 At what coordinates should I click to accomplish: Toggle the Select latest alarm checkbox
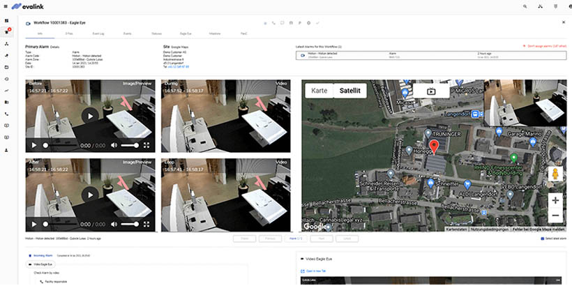point(543,239)
